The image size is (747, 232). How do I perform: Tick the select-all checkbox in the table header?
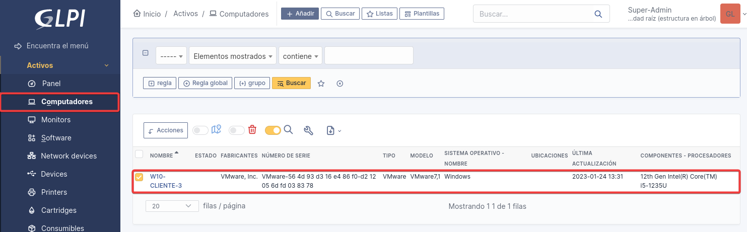point(139,154)
